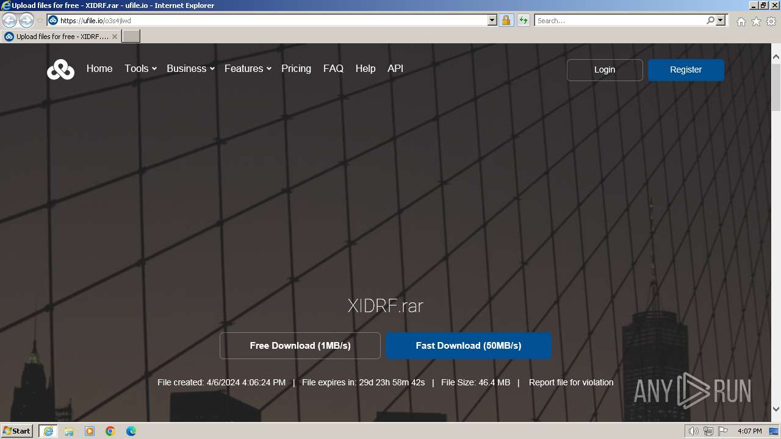This screenshot has height=439, width=781.
Task: Expand the search provider dropdown arrow
Action: [x=721, y=20]
